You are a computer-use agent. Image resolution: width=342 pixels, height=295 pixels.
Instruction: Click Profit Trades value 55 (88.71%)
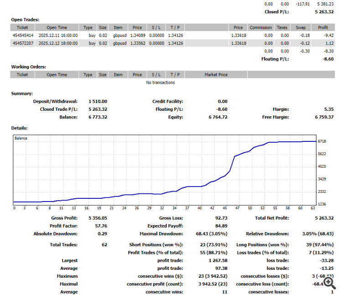(213, 253)
